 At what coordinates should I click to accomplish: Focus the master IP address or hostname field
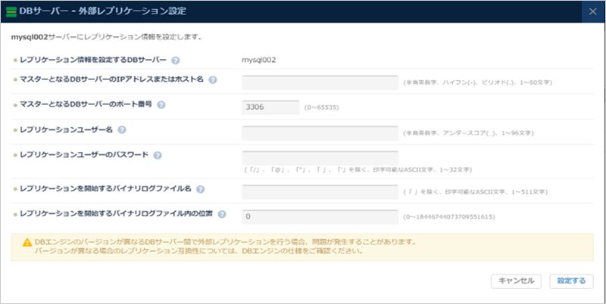(320, 82)
